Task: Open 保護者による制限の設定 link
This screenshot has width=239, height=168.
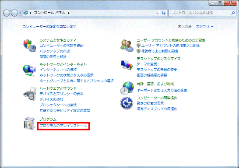Action: pos(160,51)
